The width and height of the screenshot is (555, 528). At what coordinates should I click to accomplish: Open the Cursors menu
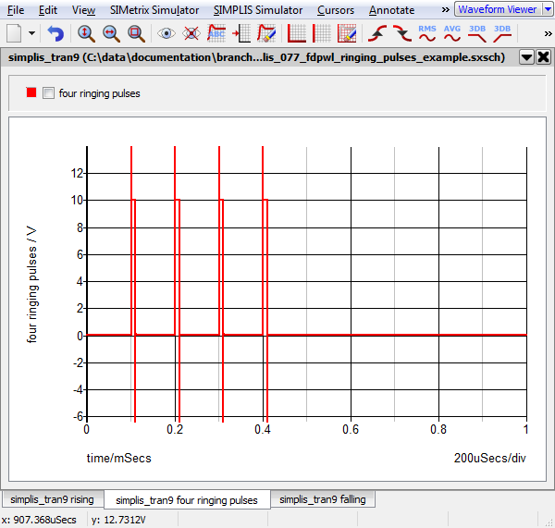tap(334, 9)
